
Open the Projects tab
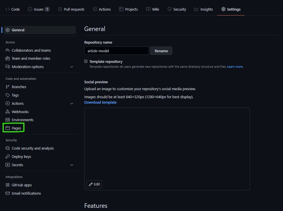[x=128, y=9]
